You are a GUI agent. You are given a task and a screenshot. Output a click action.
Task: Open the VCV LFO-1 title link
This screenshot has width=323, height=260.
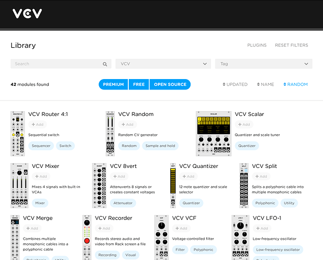[x=267, y=218]
